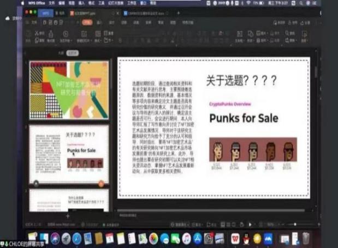
Task: Click the Share (分享) button at top right
Action: (x=305, y=22)
